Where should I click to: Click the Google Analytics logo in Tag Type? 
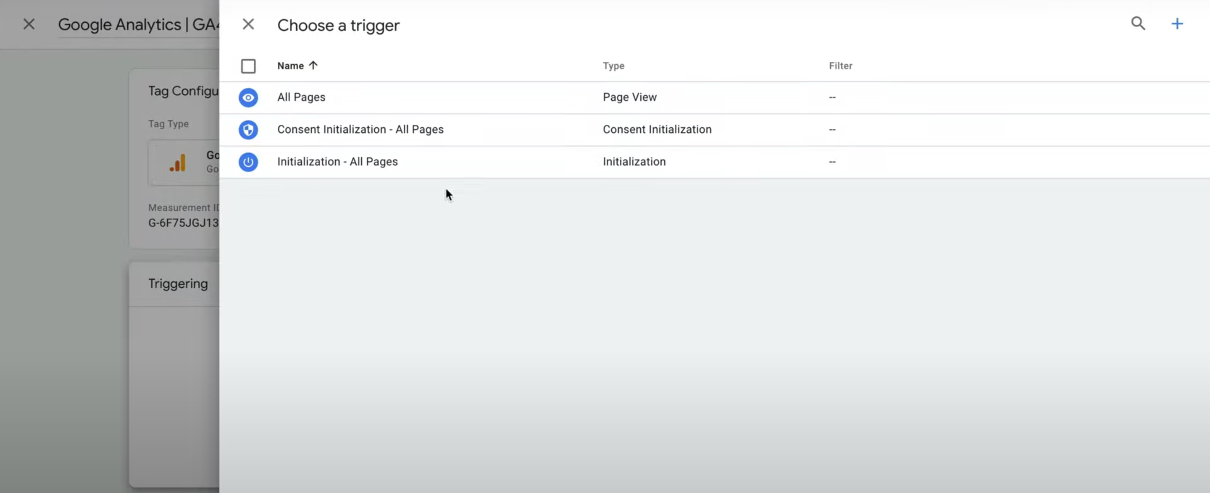coord(177,163)
